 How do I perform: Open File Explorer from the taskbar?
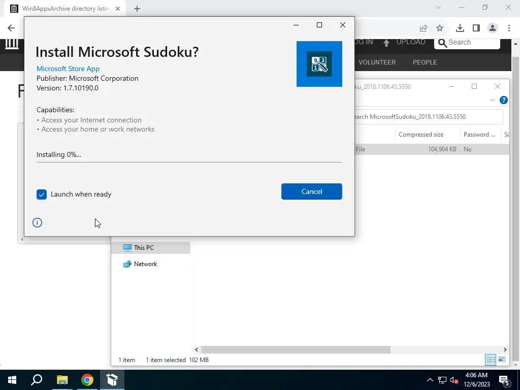(62, 380)
